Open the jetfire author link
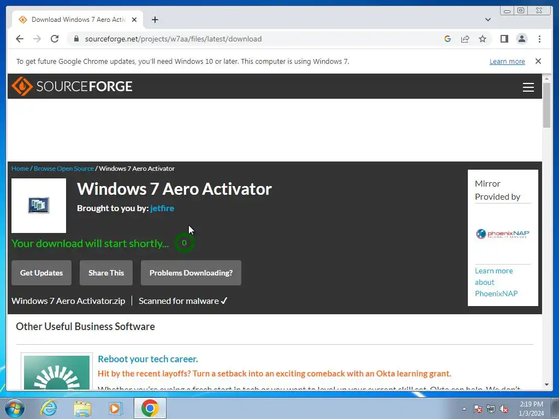 click(x=162, y=208)
